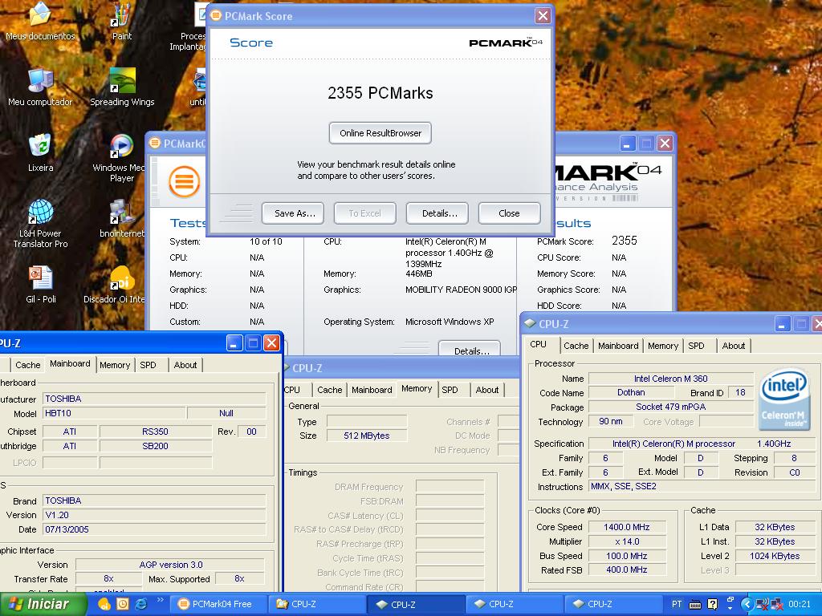
Task: Select the Gil - Poli document icon
Action: click(x=40, y=285)
